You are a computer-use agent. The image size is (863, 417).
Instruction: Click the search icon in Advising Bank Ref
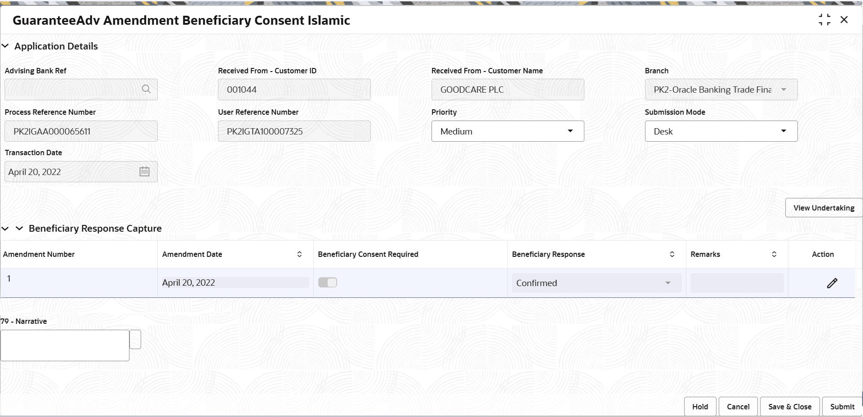(x=146, y=89)
